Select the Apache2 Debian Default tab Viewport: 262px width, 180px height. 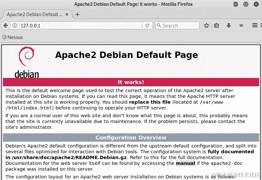pos(37,14)
